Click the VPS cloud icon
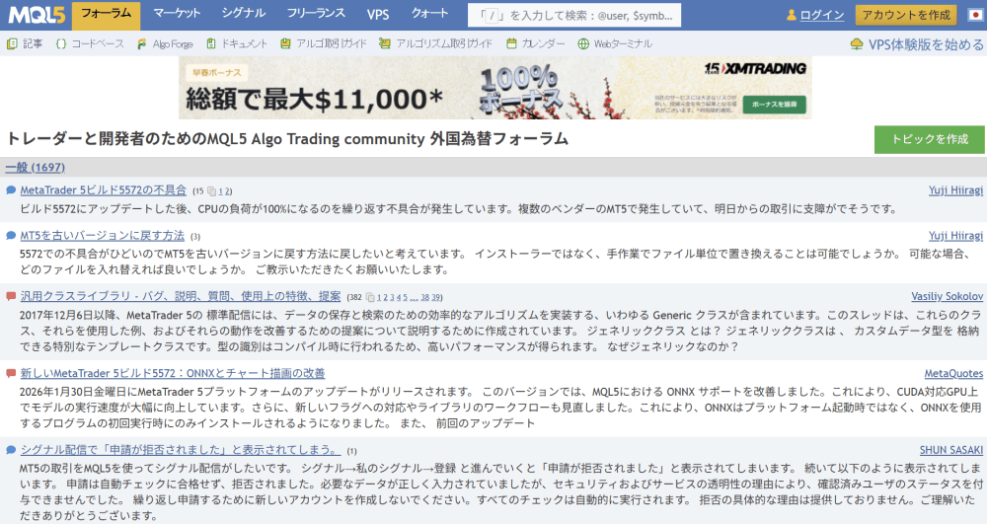This screenshot has height=524, width=987. click(857, 44)
